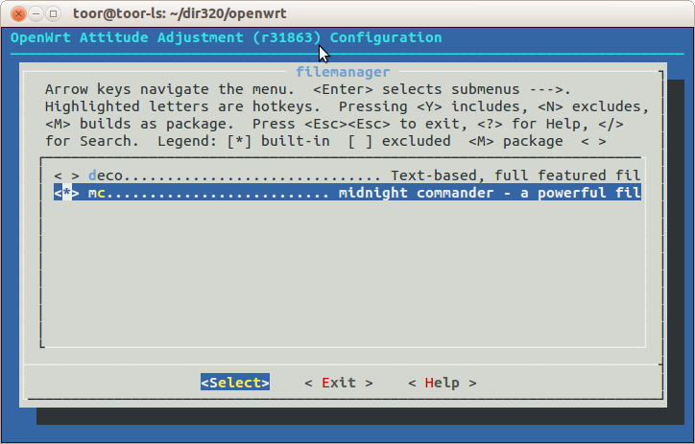Image resolution: width=695 pixels, height=444 pixels.
Task: Activate the <Select> button
Action: pos(235,383)
